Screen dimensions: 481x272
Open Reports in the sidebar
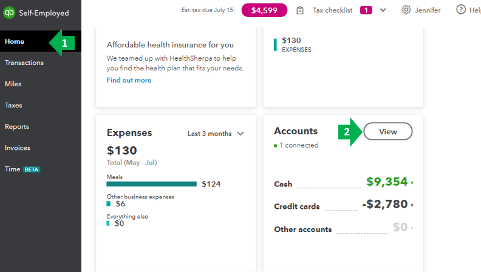click(x=16, y=126)
